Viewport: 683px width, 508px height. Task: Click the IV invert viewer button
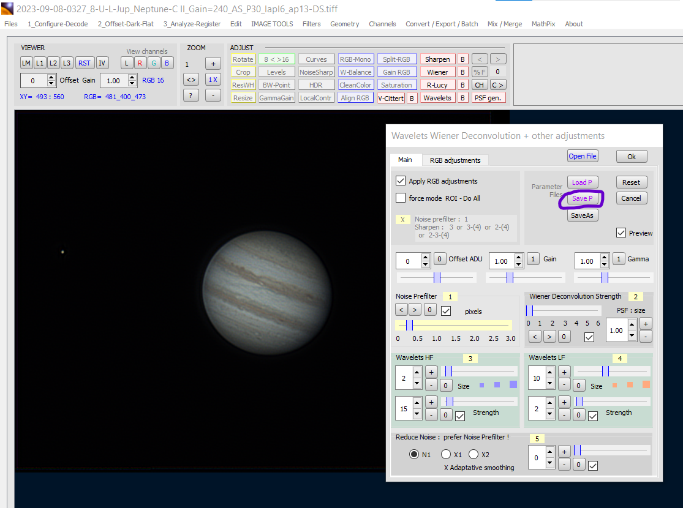coord(102,63)
